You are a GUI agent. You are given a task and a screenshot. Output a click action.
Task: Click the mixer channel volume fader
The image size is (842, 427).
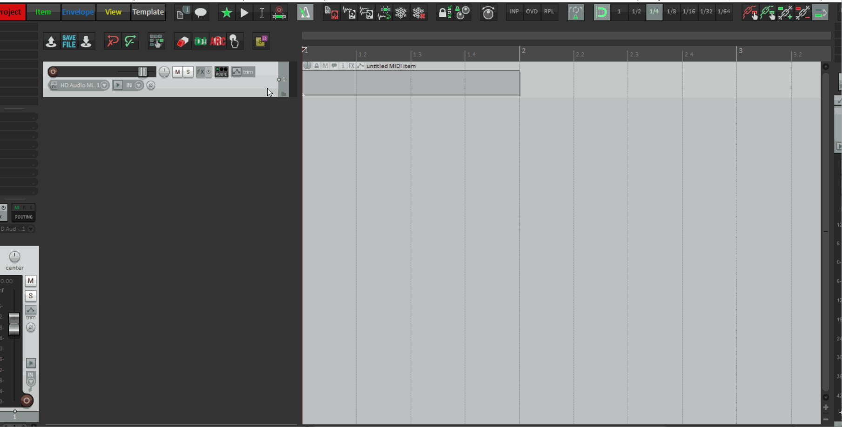coord(14,324)
